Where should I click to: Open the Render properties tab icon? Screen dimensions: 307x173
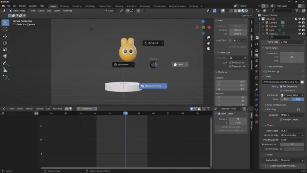pos(257,50)
